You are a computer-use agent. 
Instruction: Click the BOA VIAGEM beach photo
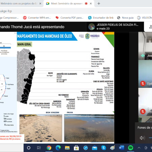click(41, 128)
